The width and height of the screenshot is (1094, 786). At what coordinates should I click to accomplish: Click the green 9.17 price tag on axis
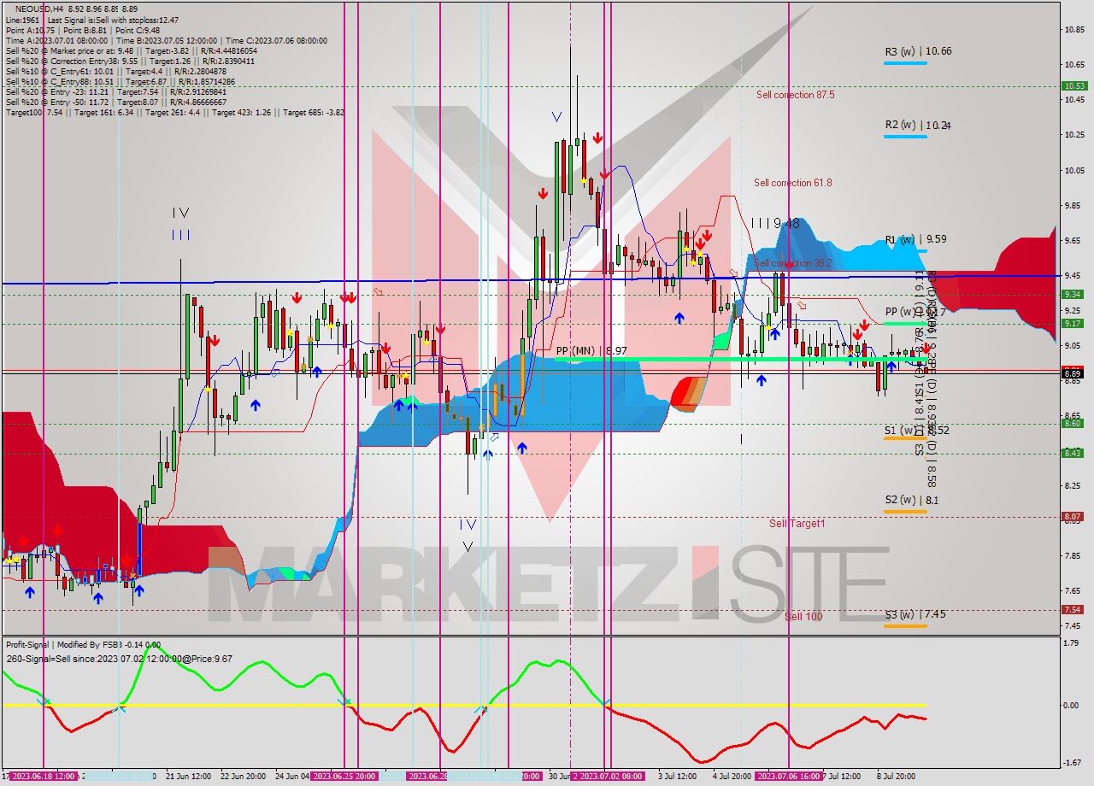pyautogui.click(x=1073, y=323)
